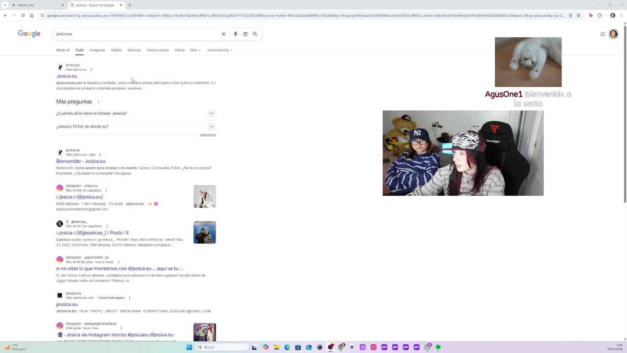Open thumbnail of jesicaargentinaoficial Instagram result
Viewport: 627px width, 353px height.
click(205, 332)
